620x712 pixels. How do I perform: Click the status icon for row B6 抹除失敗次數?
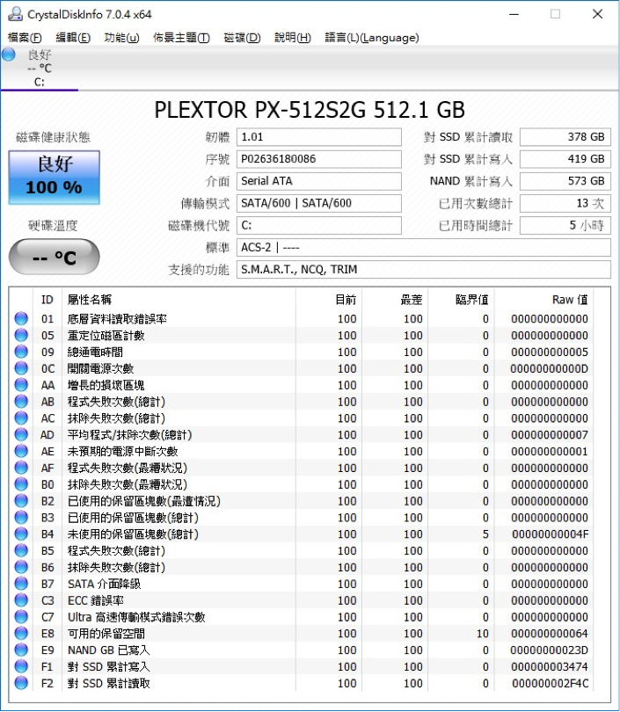(x=21, y=567)
